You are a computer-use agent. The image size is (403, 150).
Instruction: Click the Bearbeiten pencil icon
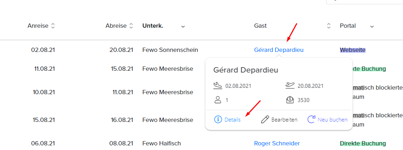(265, 119)
